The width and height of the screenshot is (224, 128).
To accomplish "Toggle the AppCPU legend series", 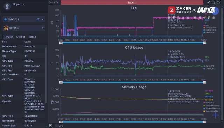I will point(209,66).
